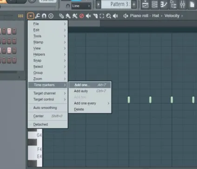Screen dimensions: 197x169
Task: Expand the Snap submenu
Action: click(48, 61)
